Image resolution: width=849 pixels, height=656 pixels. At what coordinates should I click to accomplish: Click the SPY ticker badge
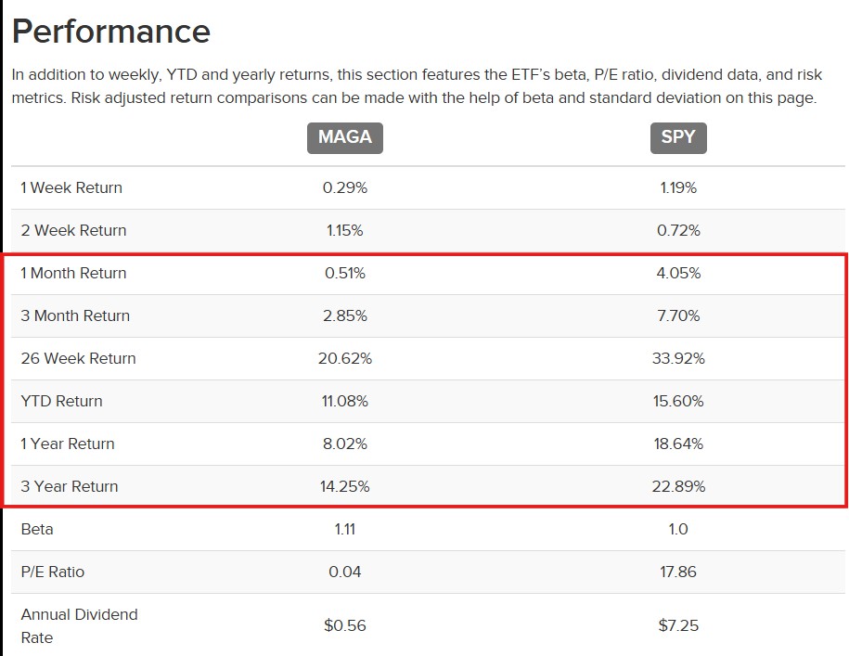[678, 137]
